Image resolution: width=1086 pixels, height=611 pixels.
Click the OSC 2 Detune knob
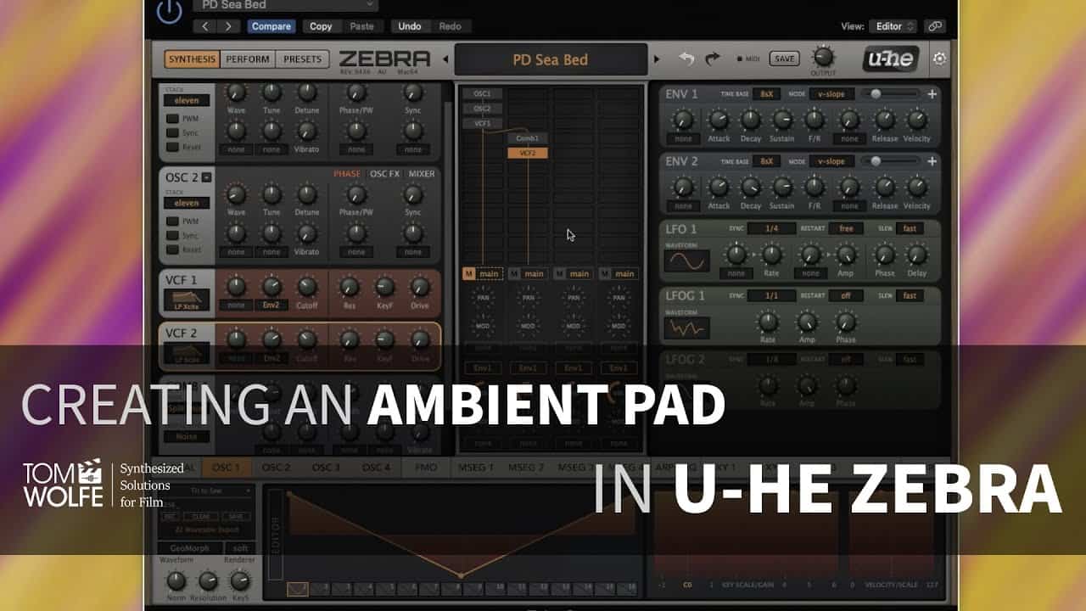(x=307, y=194)
